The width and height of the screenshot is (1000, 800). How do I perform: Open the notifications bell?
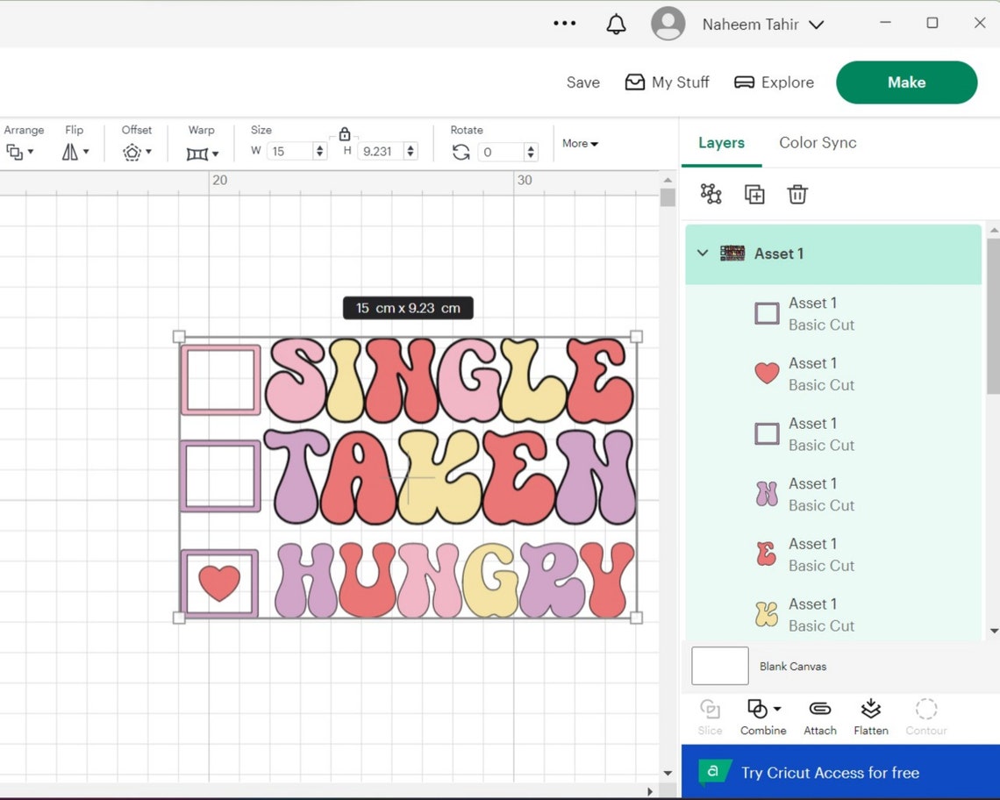tap(615, 24)
